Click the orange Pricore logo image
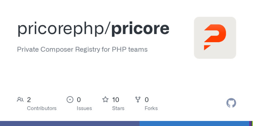Image resolution: width=253 pixels, height=126 pixels. (x=215, y=38)
